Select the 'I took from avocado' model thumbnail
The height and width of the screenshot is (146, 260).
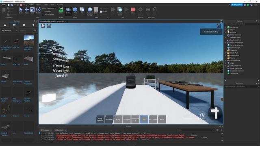pos(29,41)
